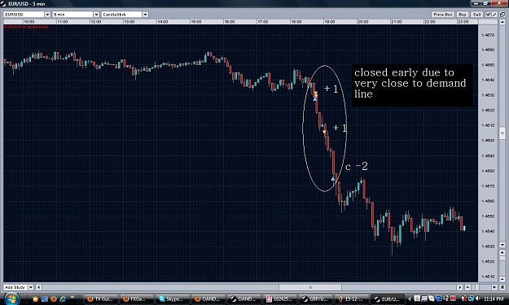Screen dimensions: 509x305
Task: Click the time-axis zoom-out minus button
Action: click(x=467, y=287)
